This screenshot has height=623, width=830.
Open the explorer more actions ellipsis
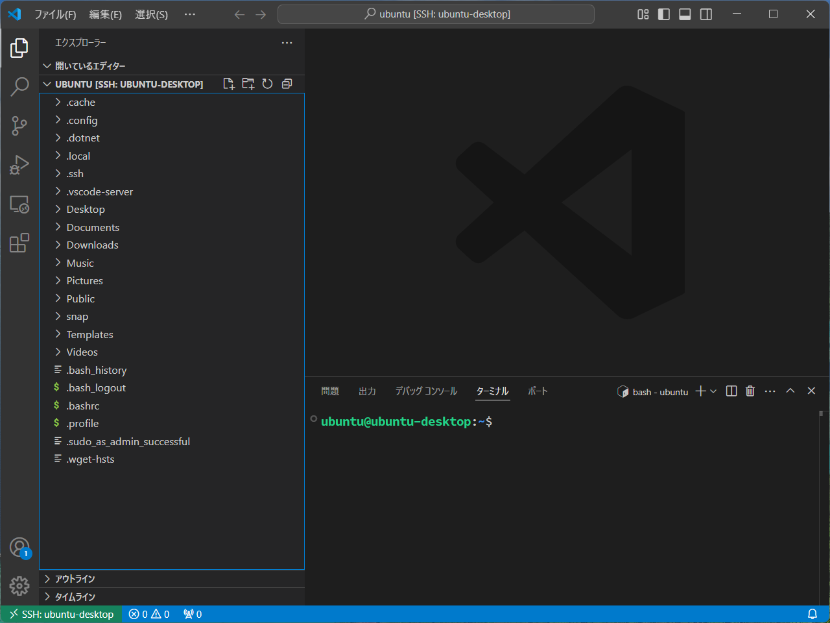click(x=287, y=43)
